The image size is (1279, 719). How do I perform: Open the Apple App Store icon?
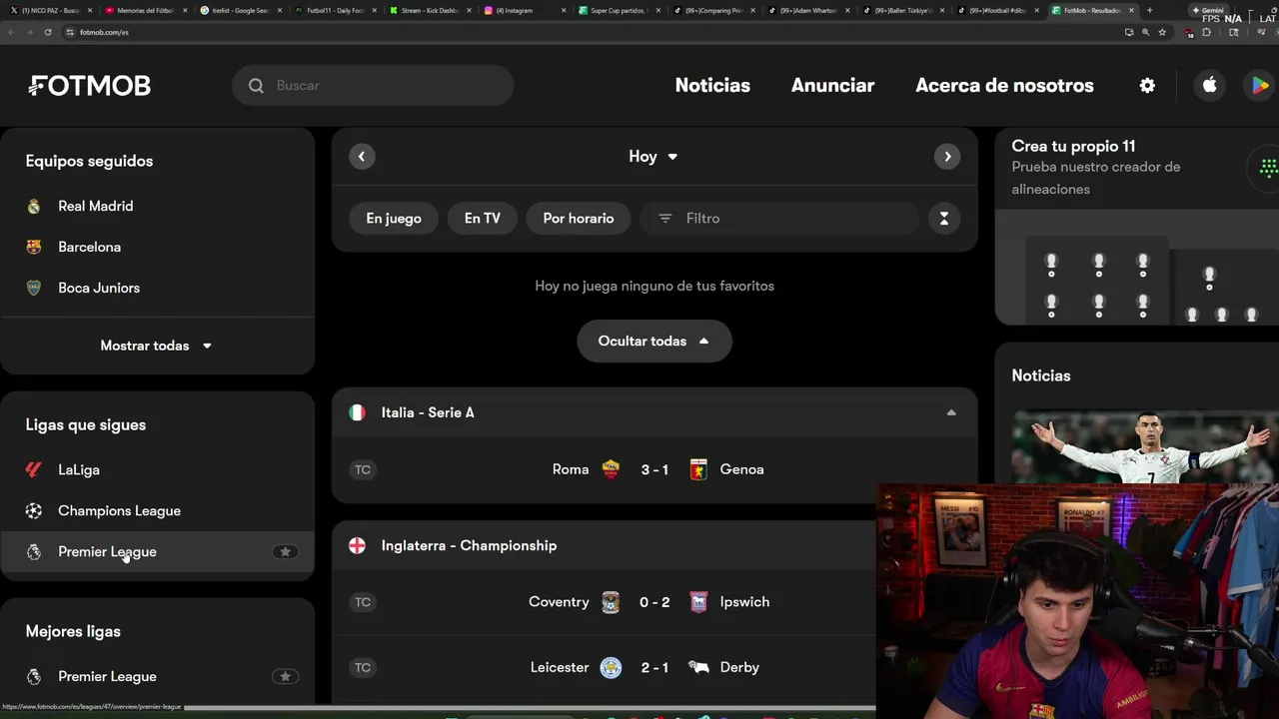pos(1209,86)
